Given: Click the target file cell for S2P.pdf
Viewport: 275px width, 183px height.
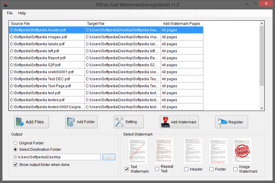Looking at the screenshot, I should point(123,65).
